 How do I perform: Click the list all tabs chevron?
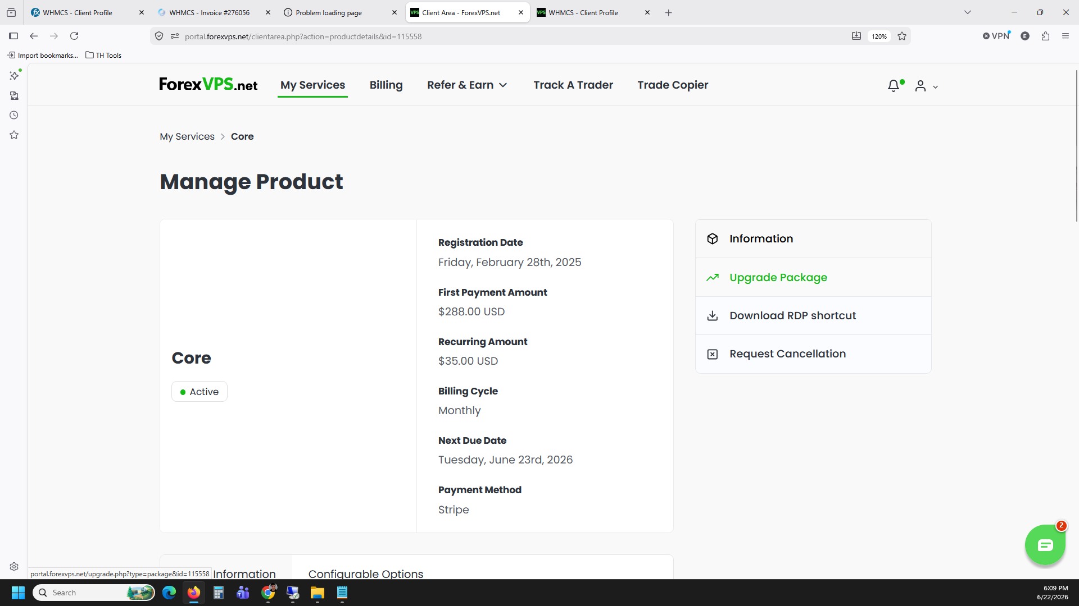967,12
